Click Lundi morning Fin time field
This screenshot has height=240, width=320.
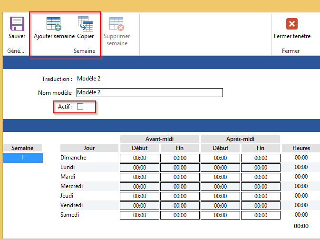tap(180, 168)
